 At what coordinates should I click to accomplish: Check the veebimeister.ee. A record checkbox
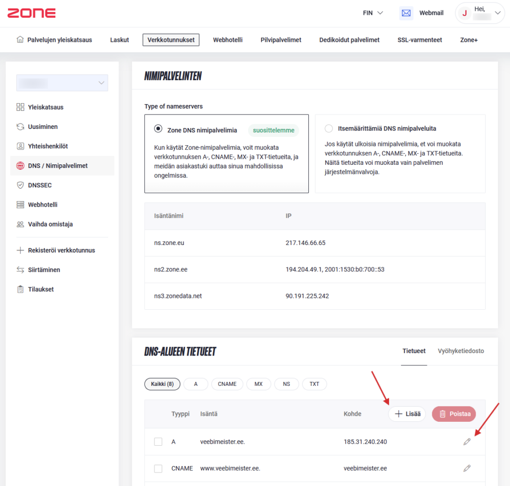(x=158, y=442)
